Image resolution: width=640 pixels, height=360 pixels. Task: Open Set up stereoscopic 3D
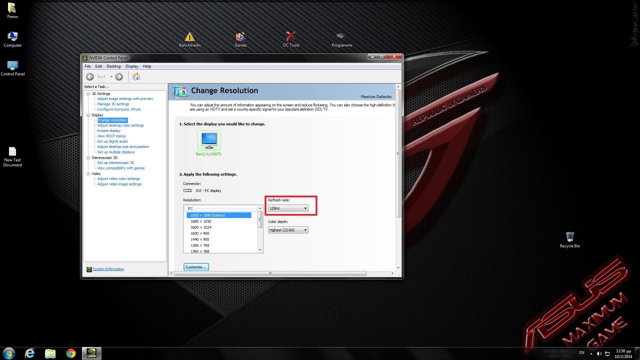(x=115, y=163)
